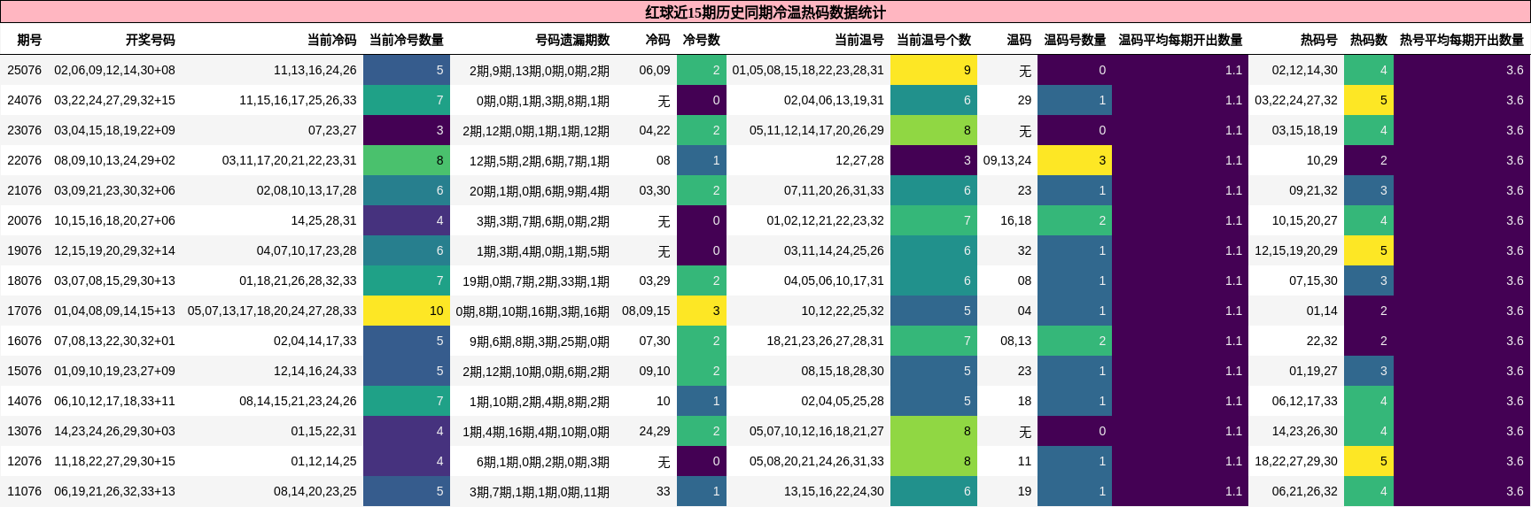Screen dimensions: 1531x507
Task: Click 冷号数 cell 0 in row 24076
Action: 702,100
